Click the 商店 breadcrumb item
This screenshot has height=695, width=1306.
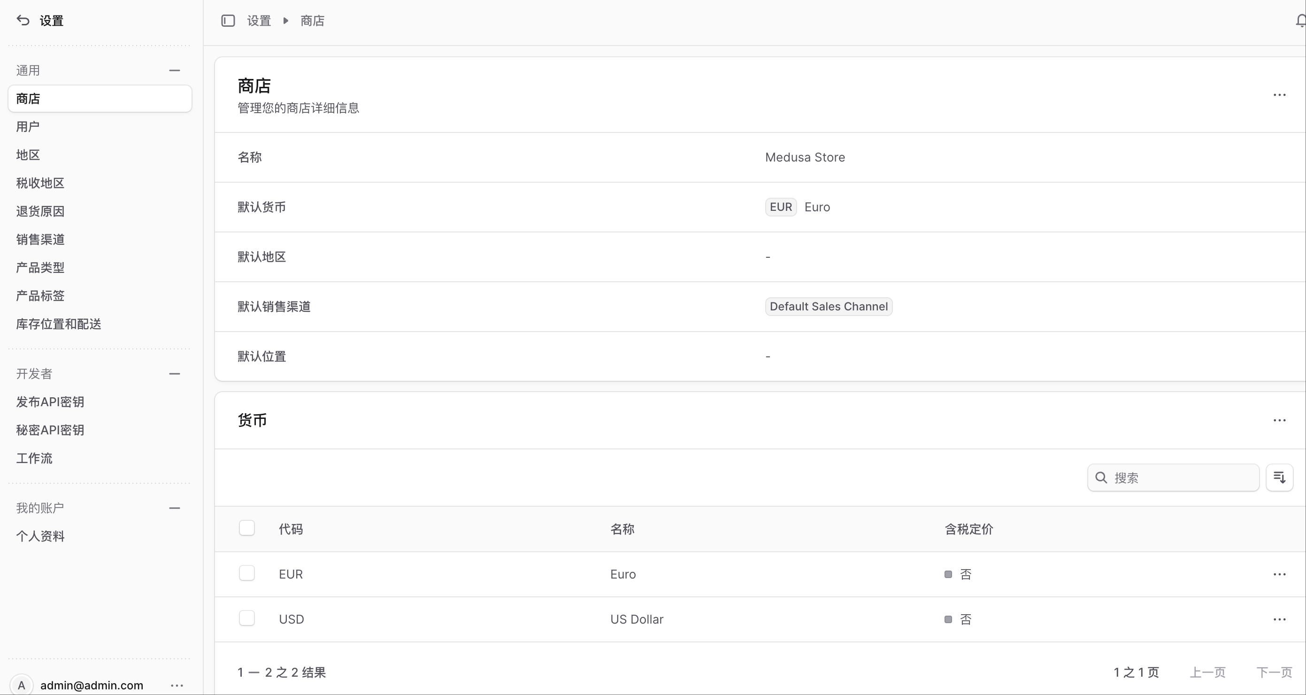pyautogui.click(x=312, y=21)
